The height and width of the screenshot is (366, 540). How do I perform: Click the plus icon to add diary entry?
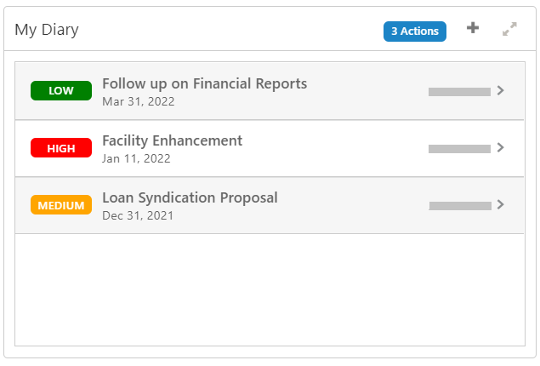pos(473,28)
